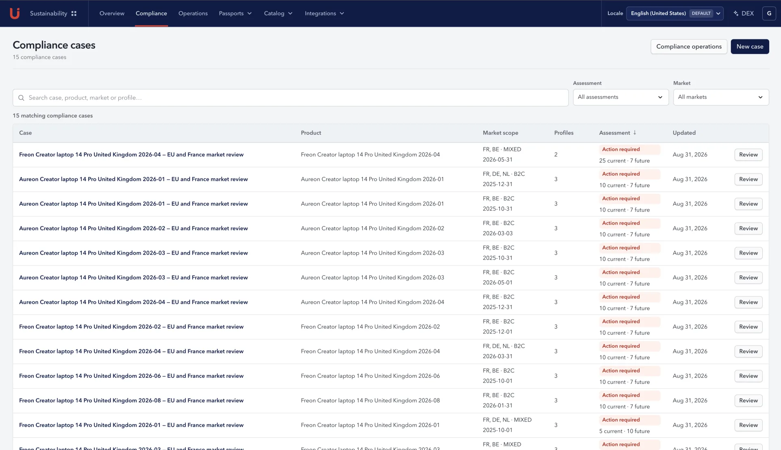Sort by the Profiles column header

coord(564,133)
